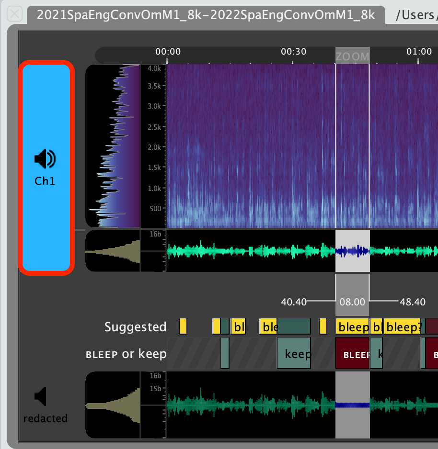This screenshot has height=449, width=438.
Task: Select the bleep suggestion left of bleep?
Action: click(x=353, y=326)
